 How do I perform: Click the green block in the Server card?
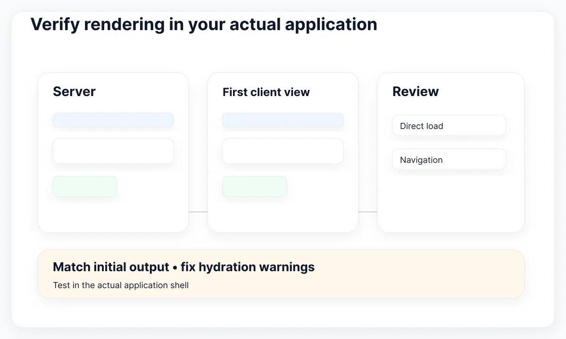click(x=85, y=186)
